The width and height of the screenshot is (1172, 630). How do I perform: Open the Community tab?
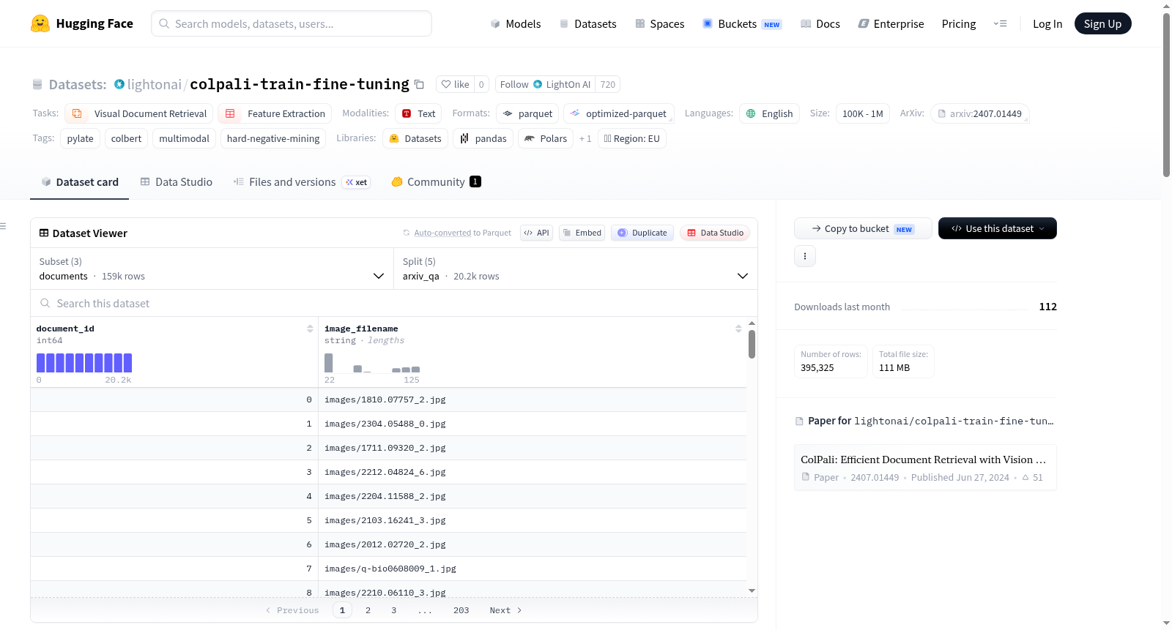click(436, 181)
